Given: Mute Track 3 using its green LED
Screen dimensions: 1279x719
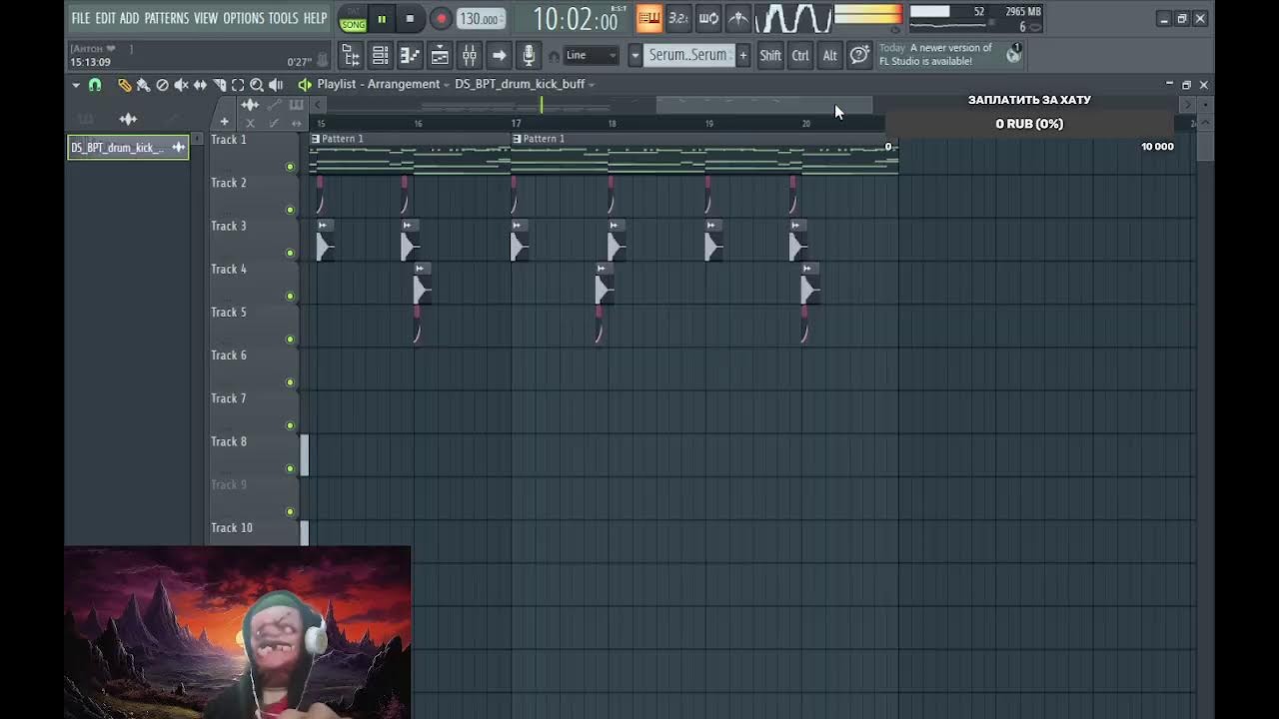Looking at the screenshot, I should click(x=290, y=253).
